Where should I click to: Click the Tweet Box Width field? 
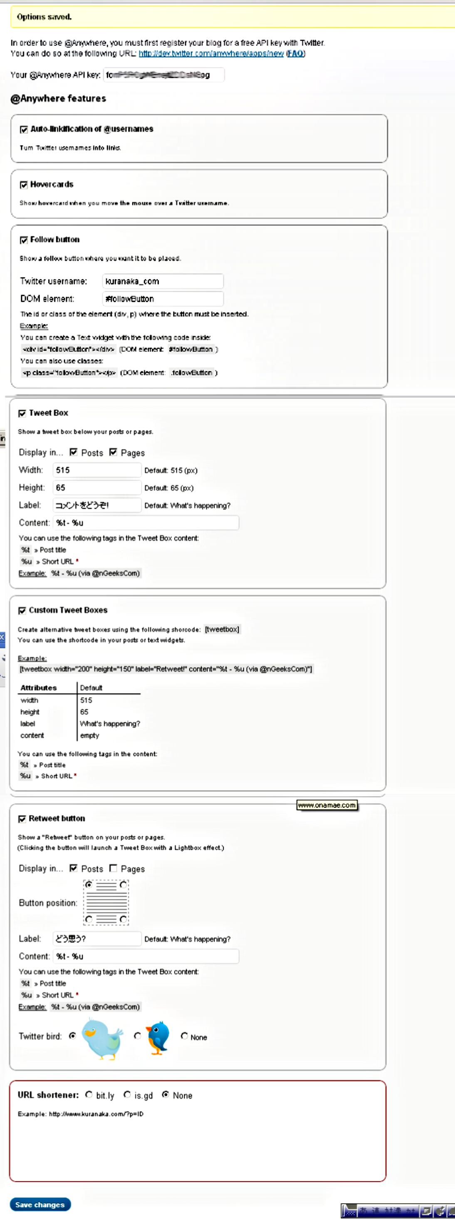[x=97, y=470]
